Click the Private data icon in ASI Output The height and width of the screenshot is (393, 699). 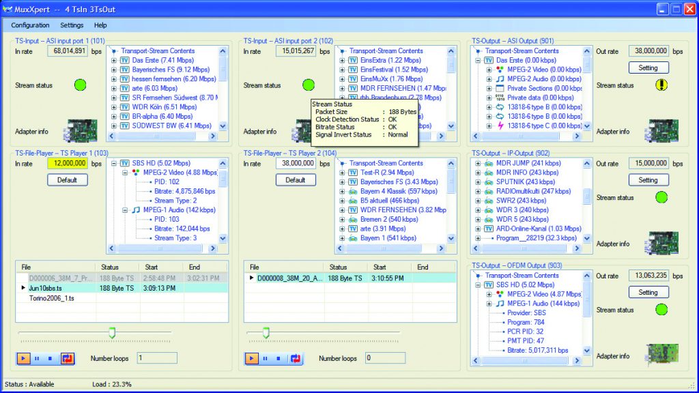coord(500,98)
